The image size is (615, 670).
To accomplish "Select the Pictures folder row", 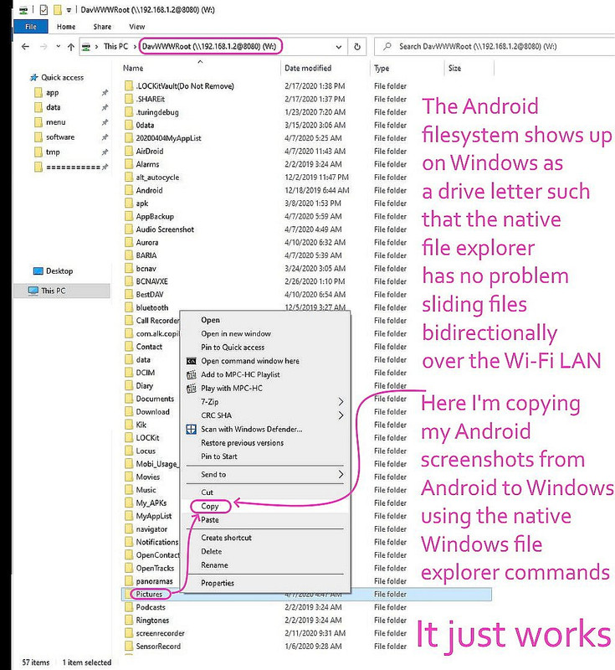I will [306, 595].
